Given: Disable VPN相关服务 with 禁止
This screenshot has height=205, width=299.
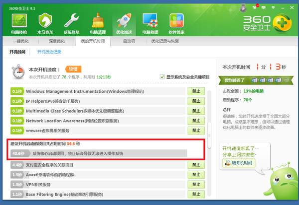Looking at the screenshot, I should coord(196,185).
